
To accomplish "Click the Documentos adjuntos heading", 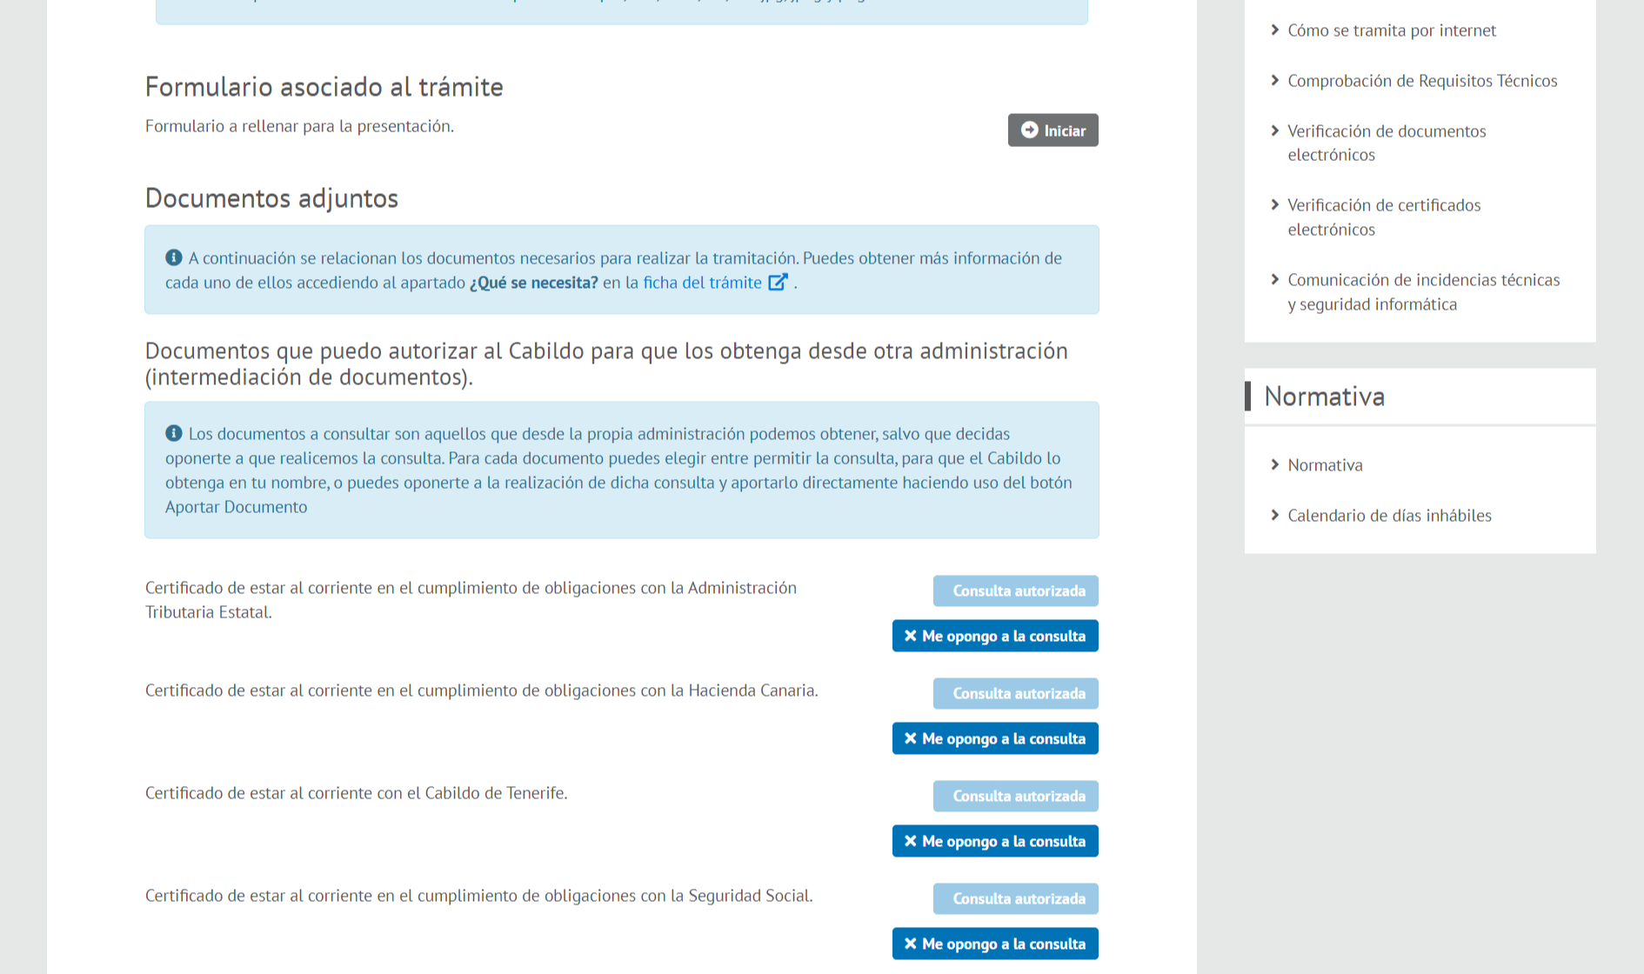I will pyautogui.click(x=271, y=198).
